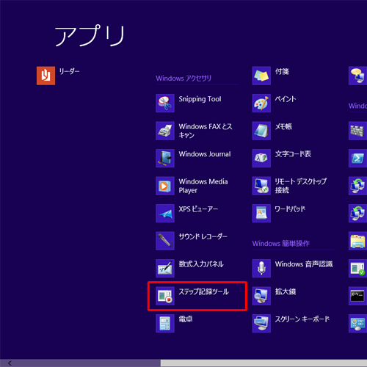
Task: Open 数式入力パネル icon
Action: 165,269
